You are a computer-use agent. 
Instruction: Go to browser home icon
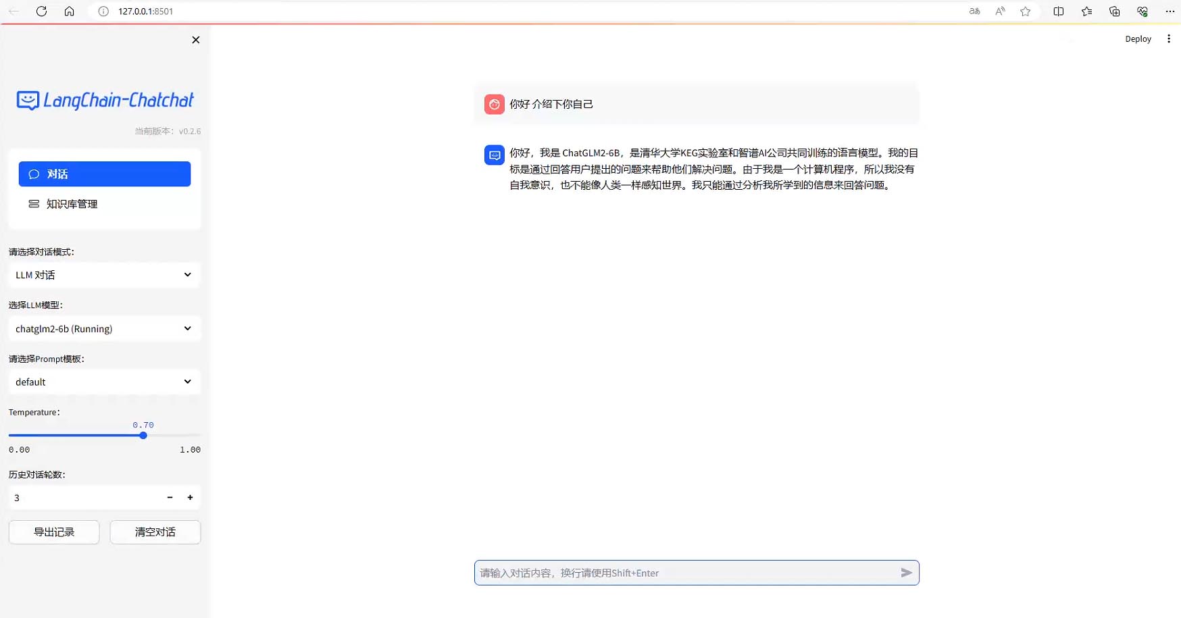[69, 11]
